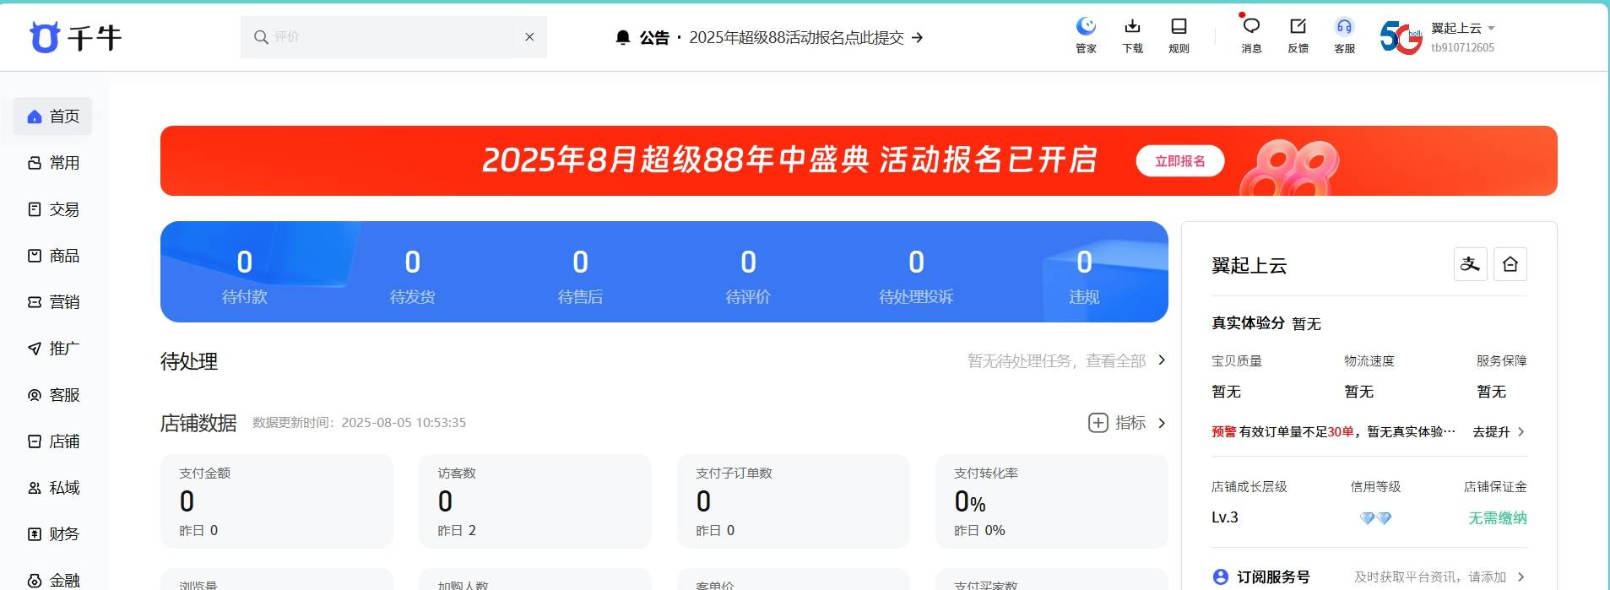Click the 预警 warning text
This screenshot has width=1610, height=590.
(x=1223, y=431)
